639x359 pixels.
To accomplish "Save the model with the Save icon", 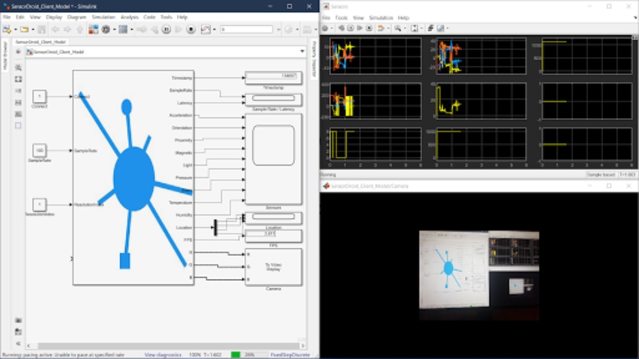I will pos(41,29).
